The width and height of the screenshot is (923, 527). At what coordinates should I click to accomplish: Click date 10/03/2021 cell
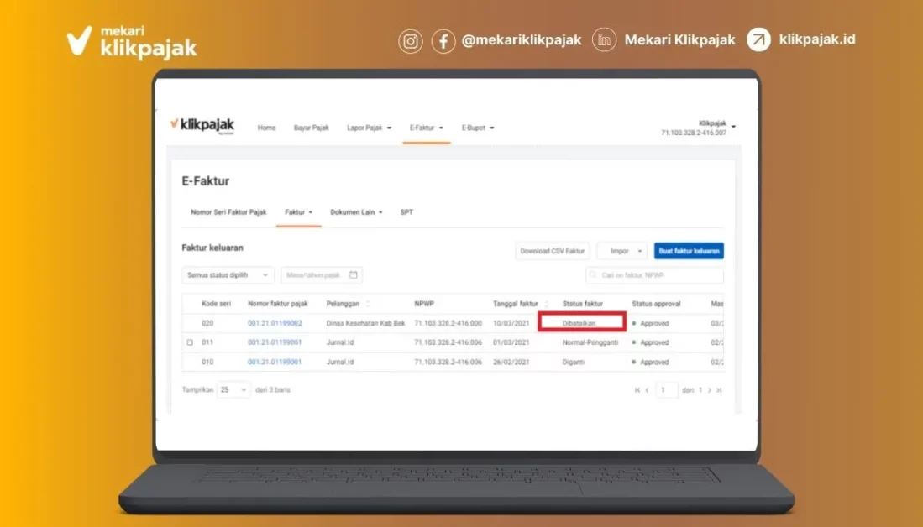click(x=511, y=323)
